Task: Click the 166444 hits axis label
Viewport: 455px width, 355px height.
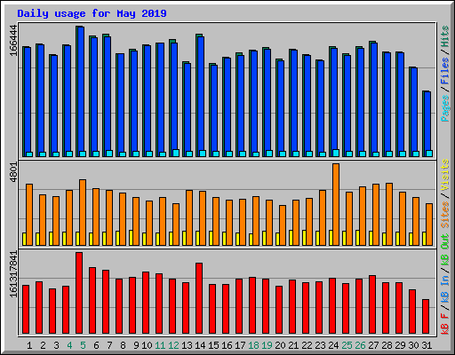Action: (13, 40)
